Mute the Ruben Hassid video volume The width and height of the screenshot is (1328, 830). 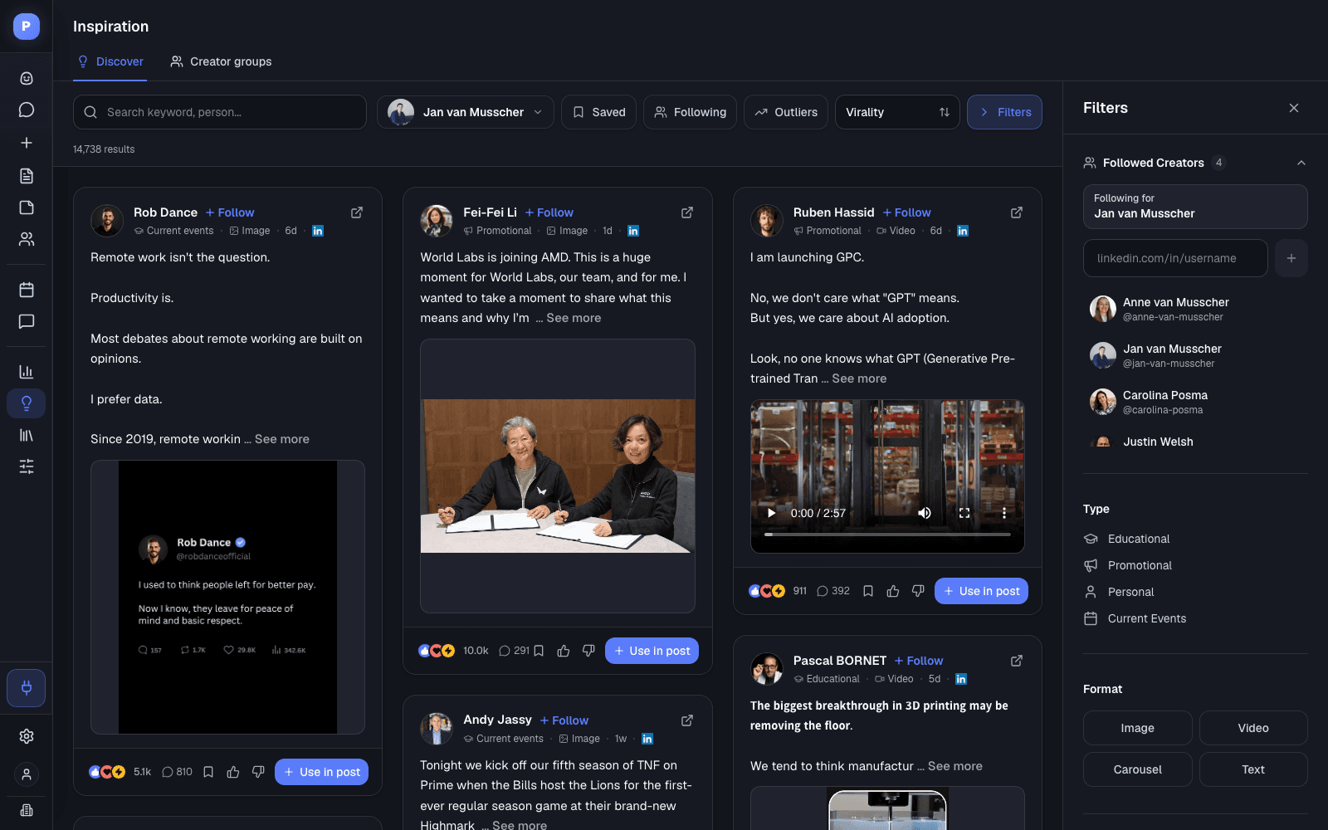(925, 513)
